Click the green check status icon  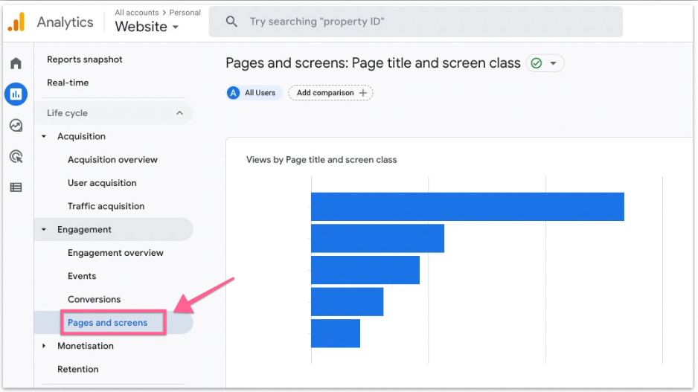(x=537, y=63)
